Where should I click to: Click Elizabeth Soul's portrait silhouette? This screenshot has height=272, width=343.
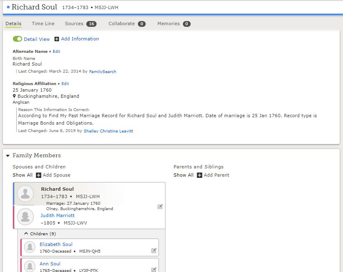click(30, 247)
